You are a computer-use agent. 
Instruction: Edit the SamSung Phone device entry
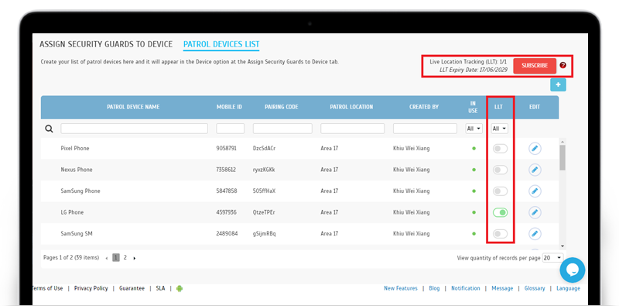pyautogui.click(x=535, y=191)
